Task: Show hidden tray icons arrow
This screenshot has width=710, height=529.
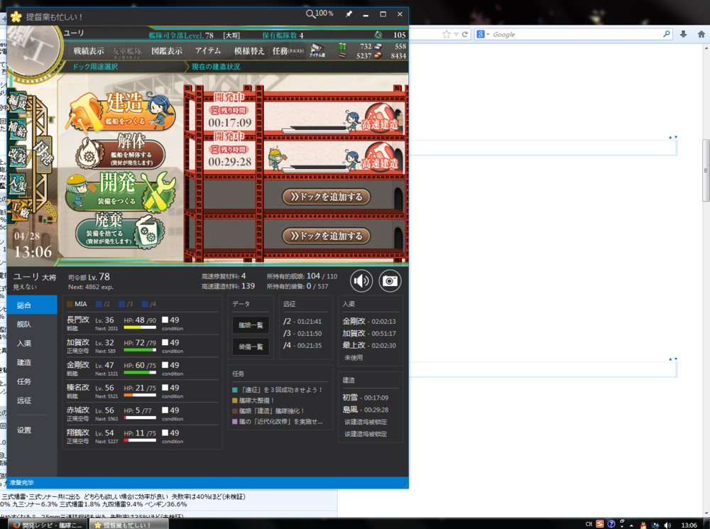Action: click(x=631, y=525)
